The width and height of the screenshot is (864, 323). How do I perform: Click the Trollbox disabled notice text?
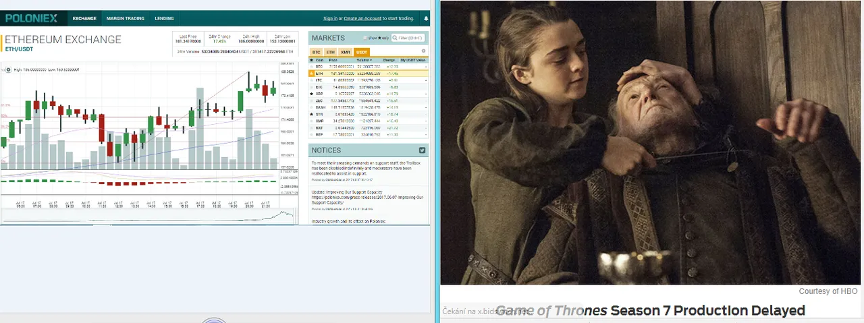click(367, 168)
